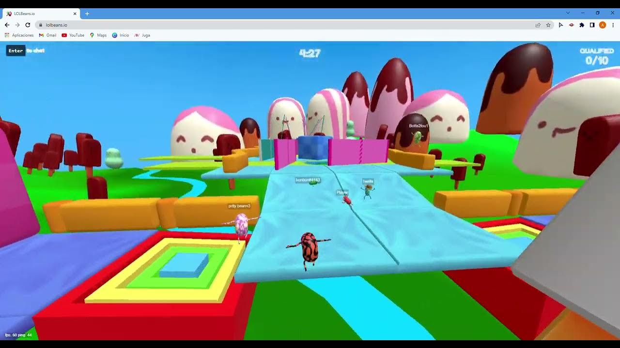This screenshot has height=348, width=620.
Task: Open the Aplicaciones bookmark
Action: tap(19, 35)
